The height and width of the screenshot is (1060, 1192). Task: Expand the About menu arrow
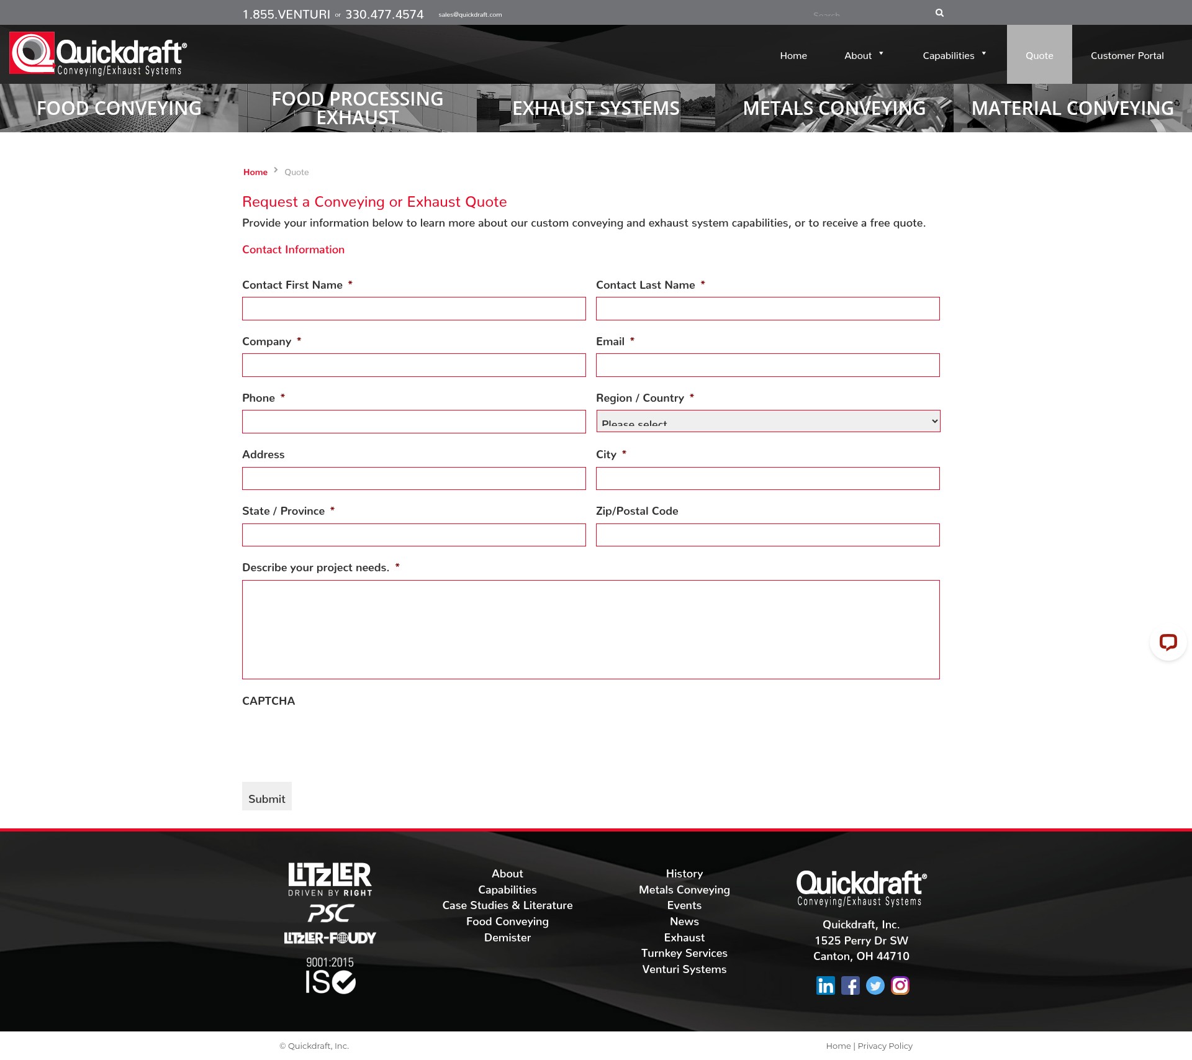(881, 53)
